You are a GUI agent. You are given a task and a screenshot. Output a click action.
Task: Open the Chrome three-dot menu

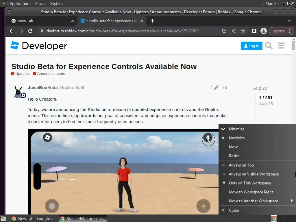(x=289, y=31)
